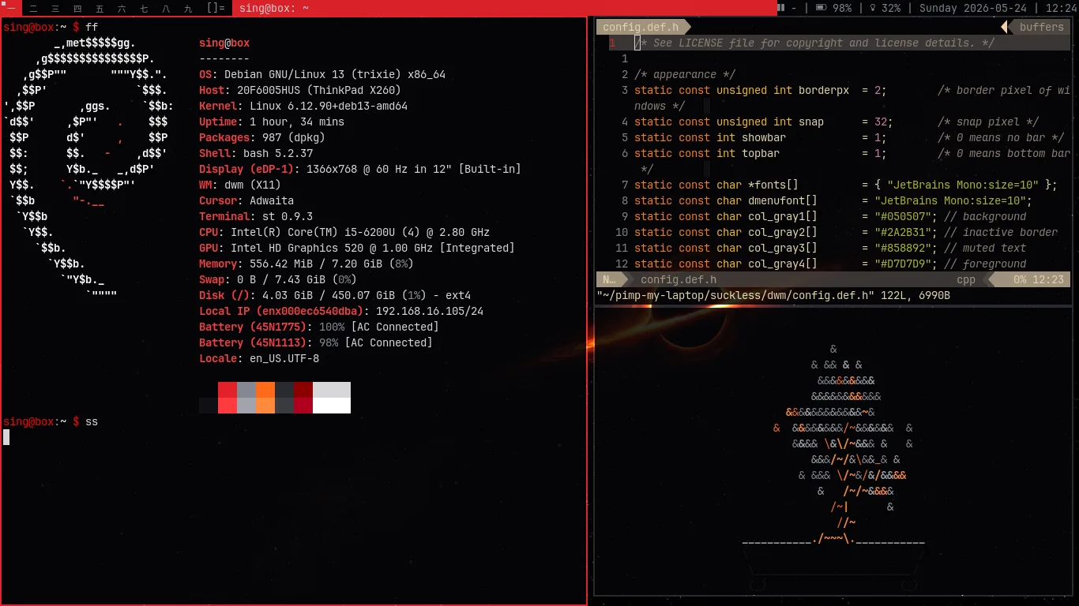Click the brightness bulb icon in the status bar

[872, 8]
